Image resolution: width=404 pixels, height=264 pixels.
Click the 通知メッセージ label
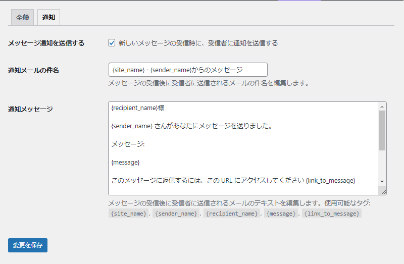(30, 109)
